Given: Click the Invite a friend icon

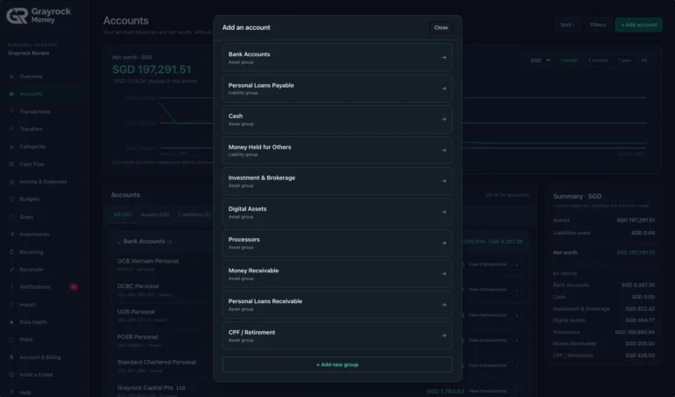Looking at the screenshot, I should (11, 375).
